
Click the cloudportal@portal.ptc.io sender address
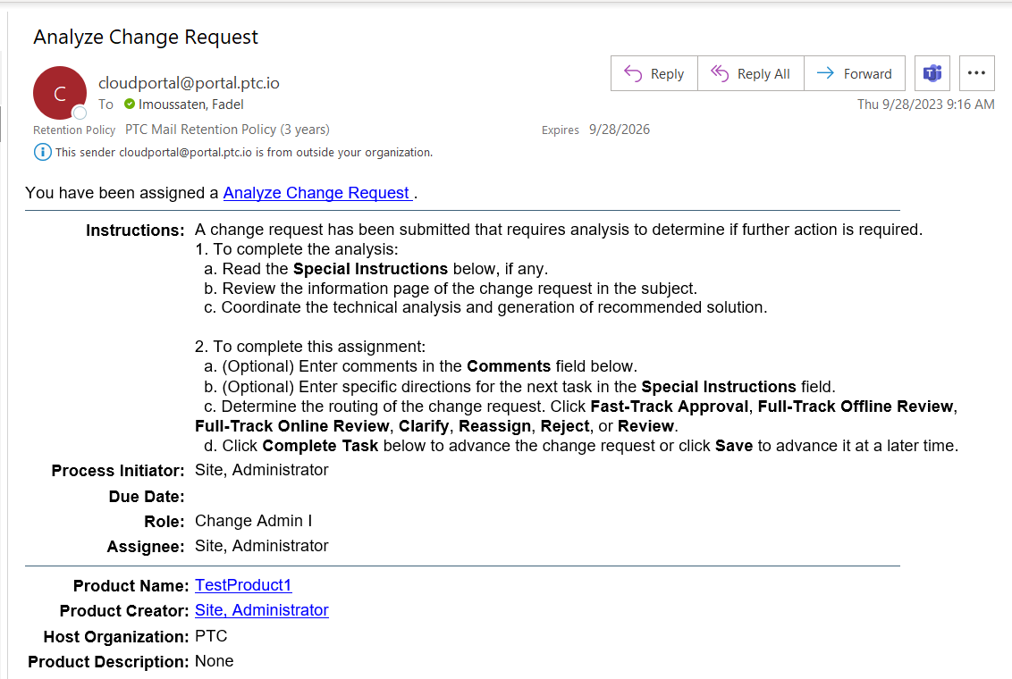(x=189, y=81)
